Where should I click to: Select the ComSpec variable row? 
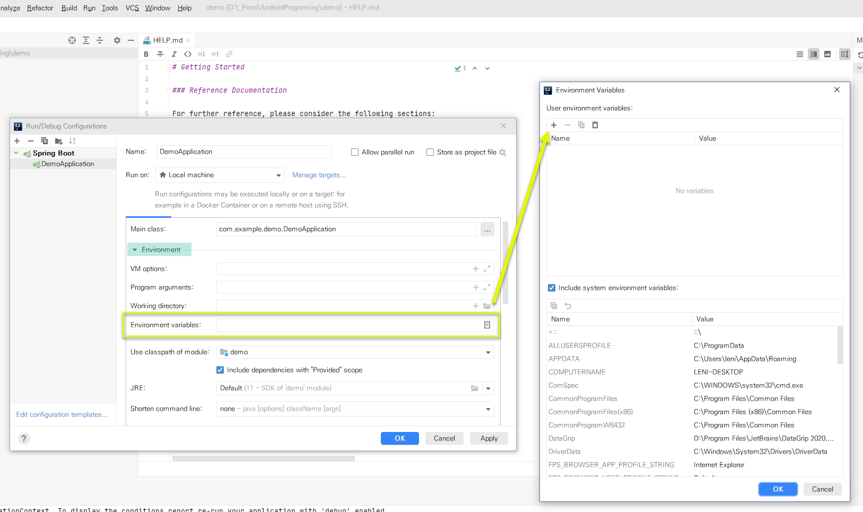pyautogui.click(x=693, y=385)
